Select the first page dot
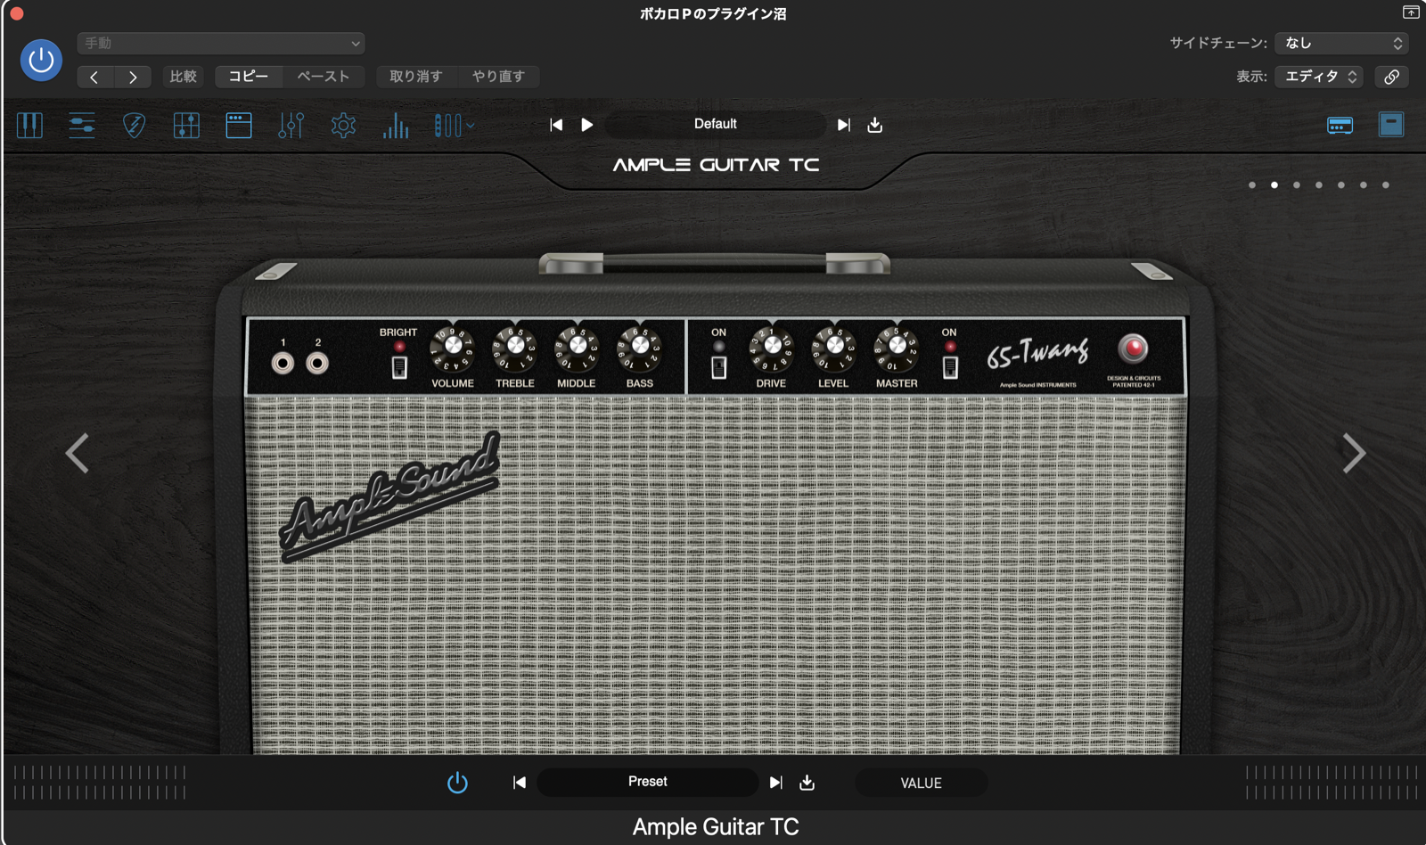 1252,185
